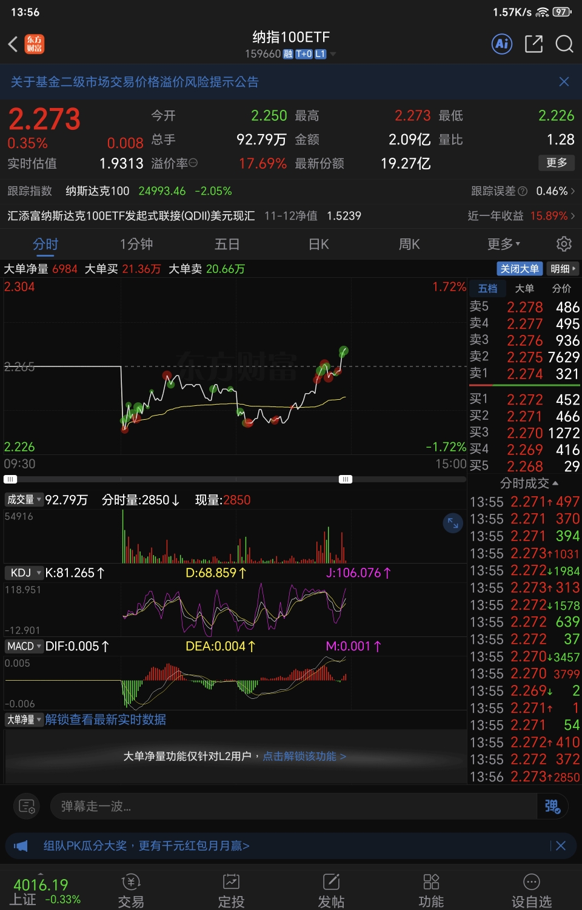Tap 点击解锁该功能 link
The image size is (582, 910).
click(304, 757)
